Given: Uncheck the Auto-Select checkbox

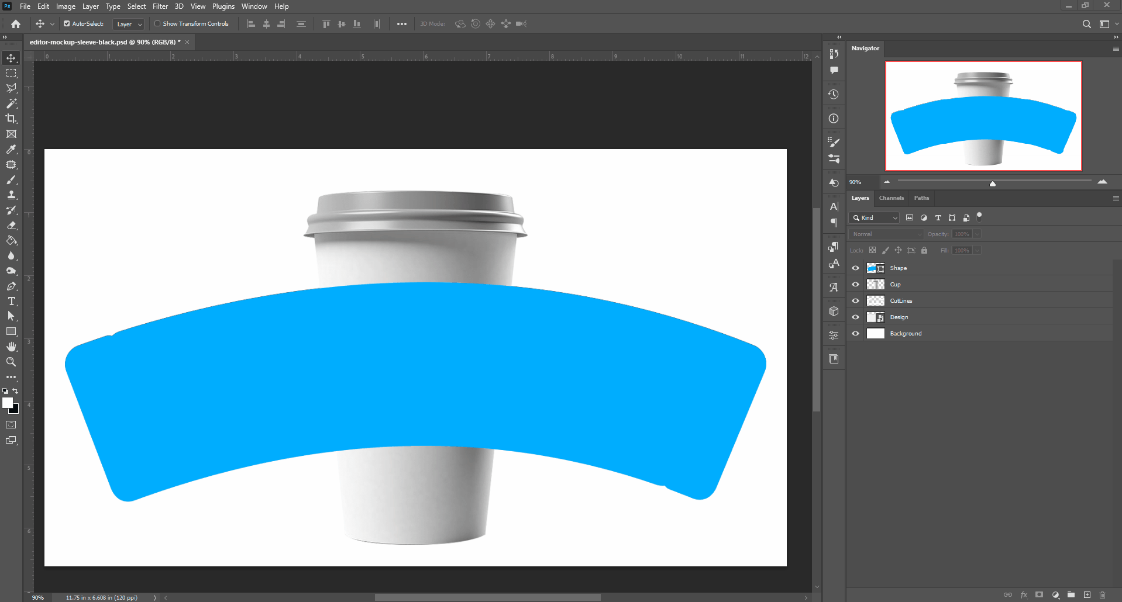Looking at the screenshot, I should pos(67,24).
